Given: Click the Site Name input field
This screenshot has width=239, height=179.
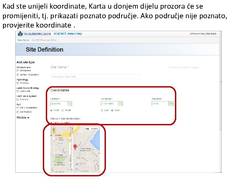Looking at the screenshot, I should 95,77.
